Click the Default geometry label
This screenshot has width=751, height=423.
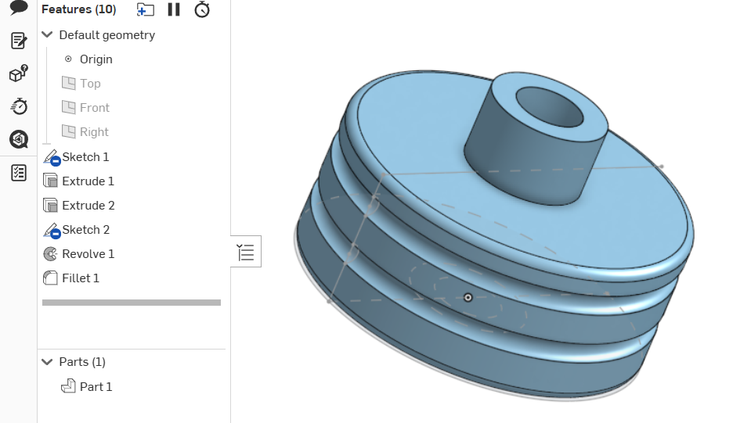tap(107, 35)
